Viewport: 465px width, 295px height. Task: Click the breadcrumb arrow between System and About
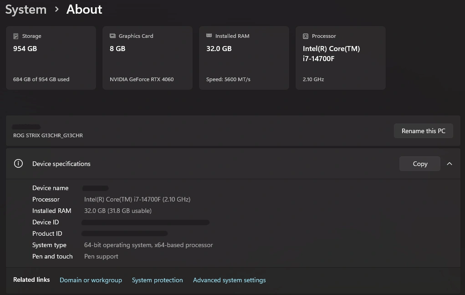[56, 9]
